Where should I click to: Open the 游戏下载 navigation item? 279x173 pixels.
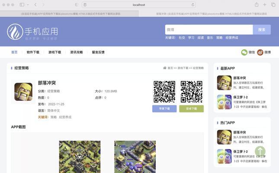click(x=55, y=52)
